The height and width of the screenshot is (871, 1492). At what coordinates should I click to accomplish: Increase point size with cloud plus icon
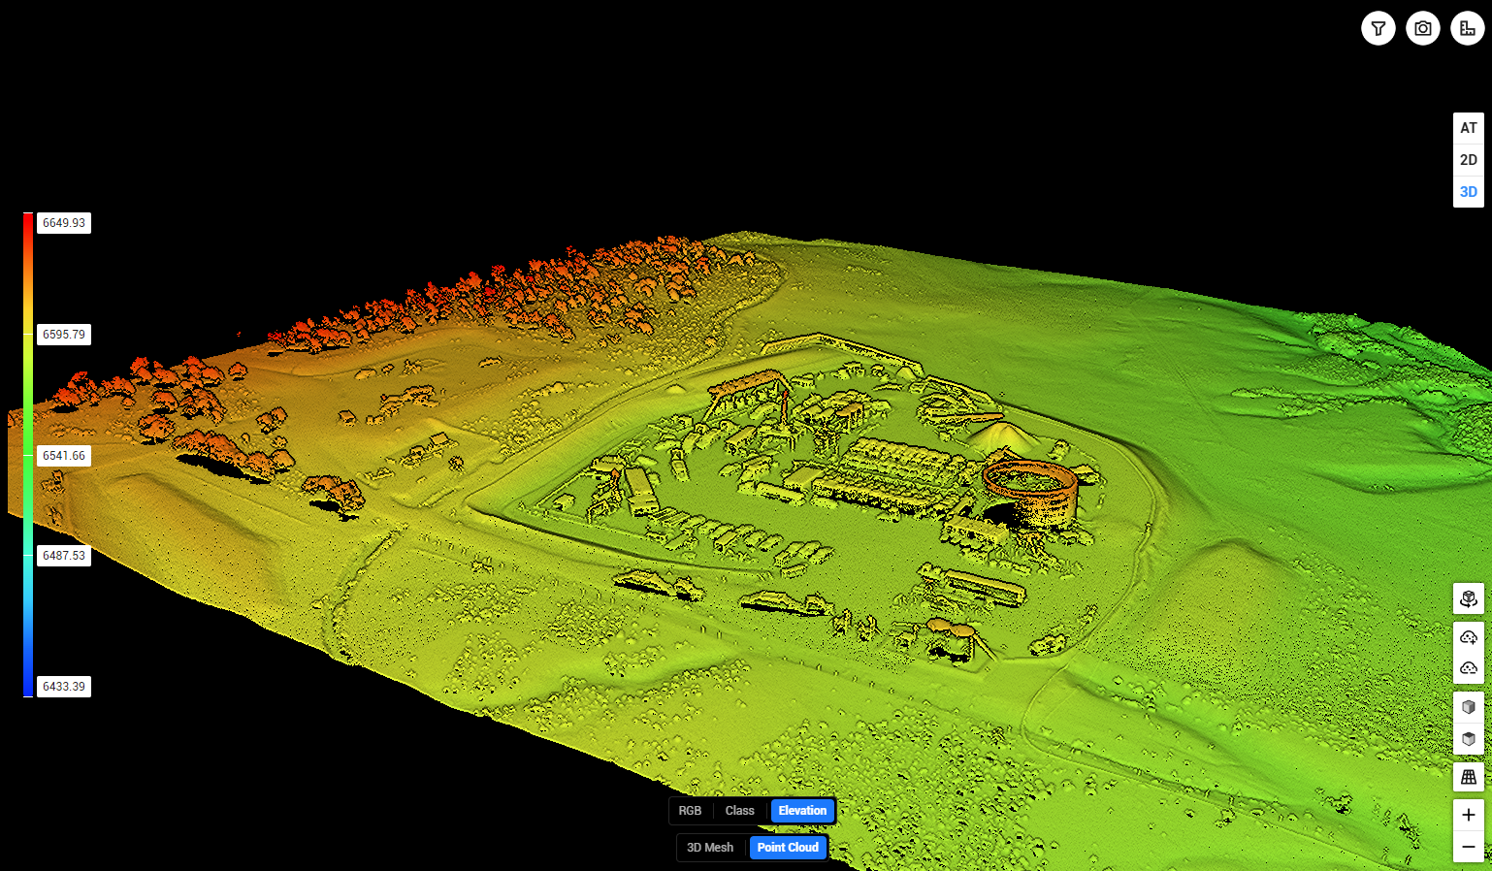pyautogui.click(x=1468, y=637)
